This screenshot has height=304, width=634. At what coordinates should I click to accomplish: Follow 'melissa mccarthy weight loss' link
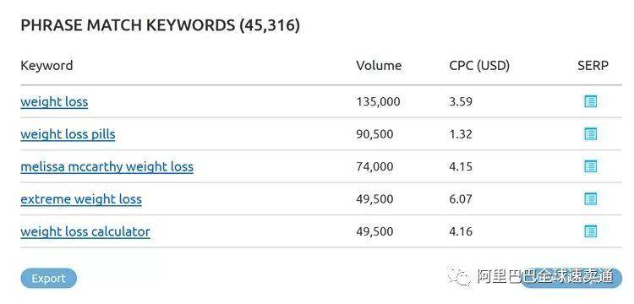click(107, 166)
